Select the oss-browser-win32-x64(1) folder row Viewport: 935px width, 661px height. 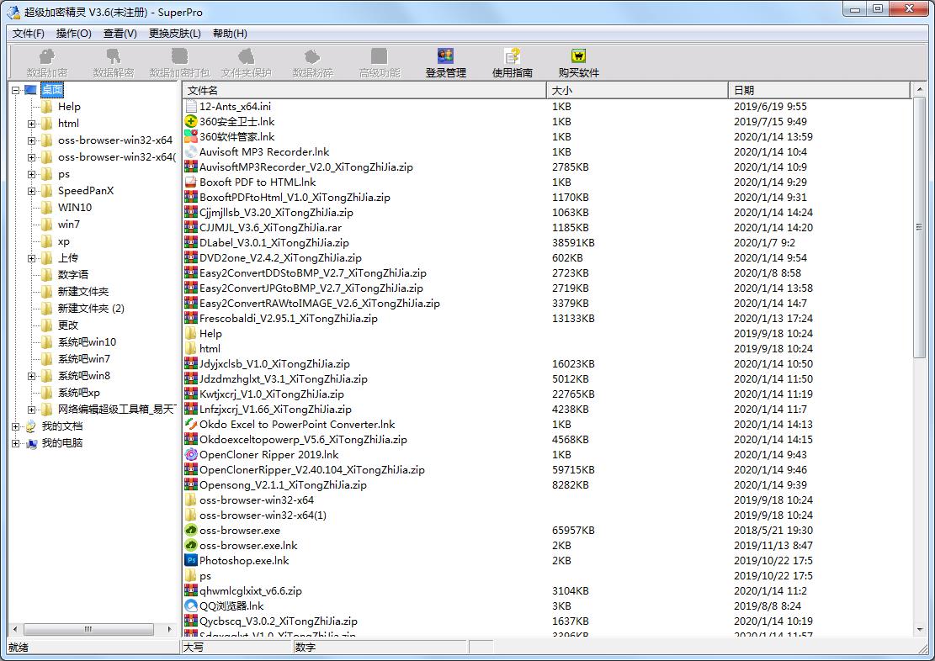coord(263,515)
